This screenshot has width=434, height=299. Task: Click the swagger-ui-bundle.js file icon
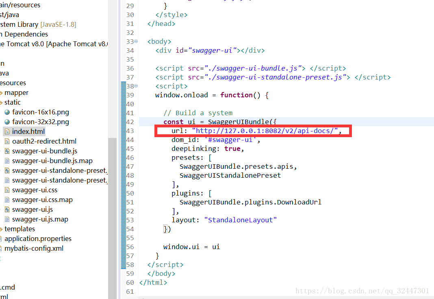point(7,151)
